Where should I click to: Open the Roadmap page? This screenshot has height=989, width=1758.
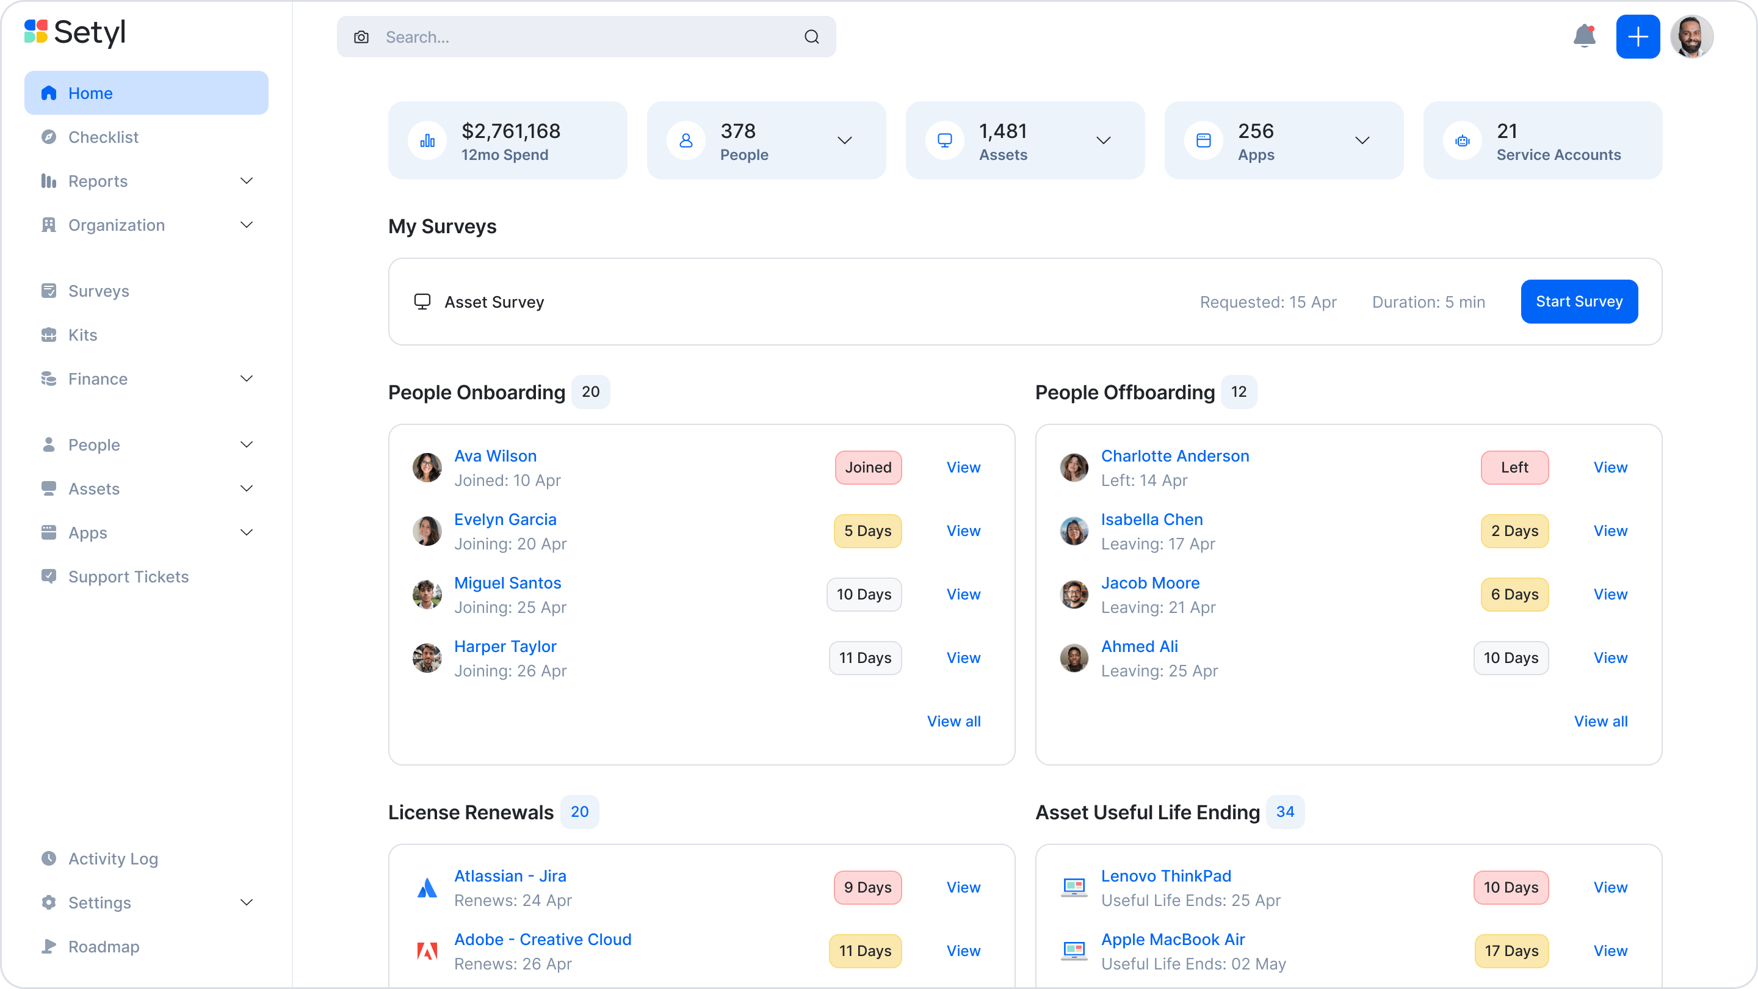103,947
